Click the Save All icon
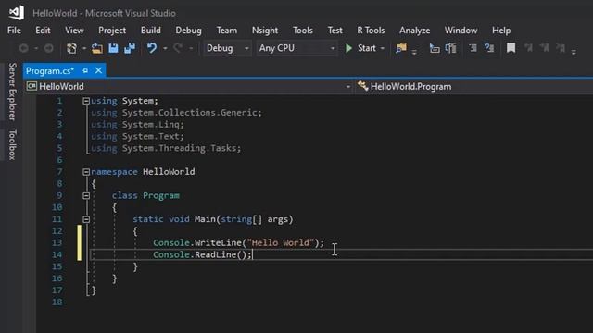 [130, 48]
